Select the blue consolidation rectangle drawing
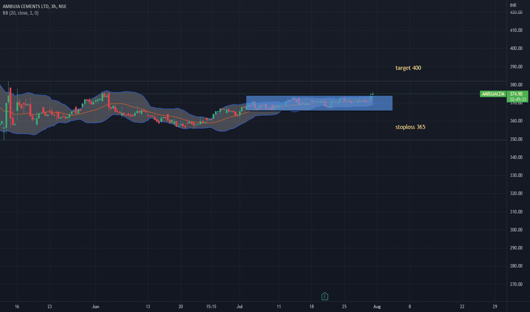The width and height of the screenshot is (530, 312). (319, 103)
